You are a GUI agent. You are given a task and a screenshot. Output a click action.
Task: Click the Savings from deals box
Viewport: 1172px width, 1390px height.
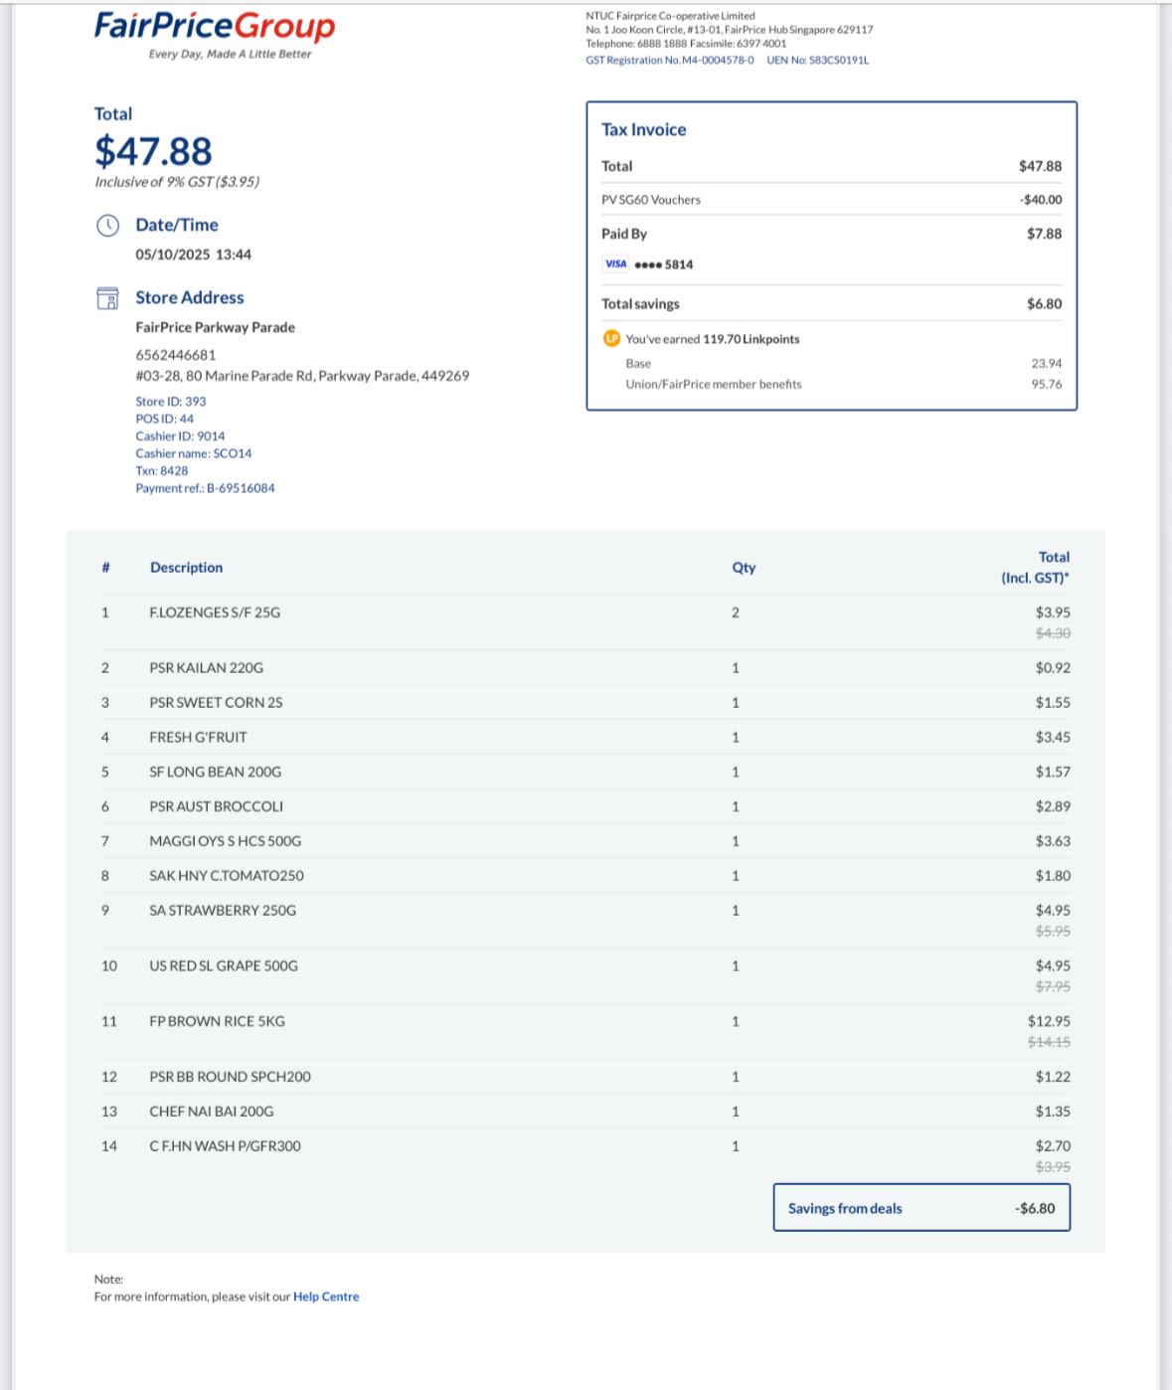tap(921, 1208)
